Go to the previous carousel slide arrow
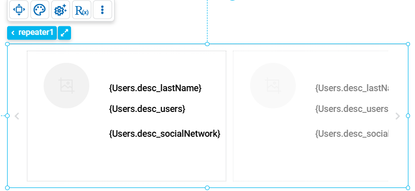 [17, 116]
